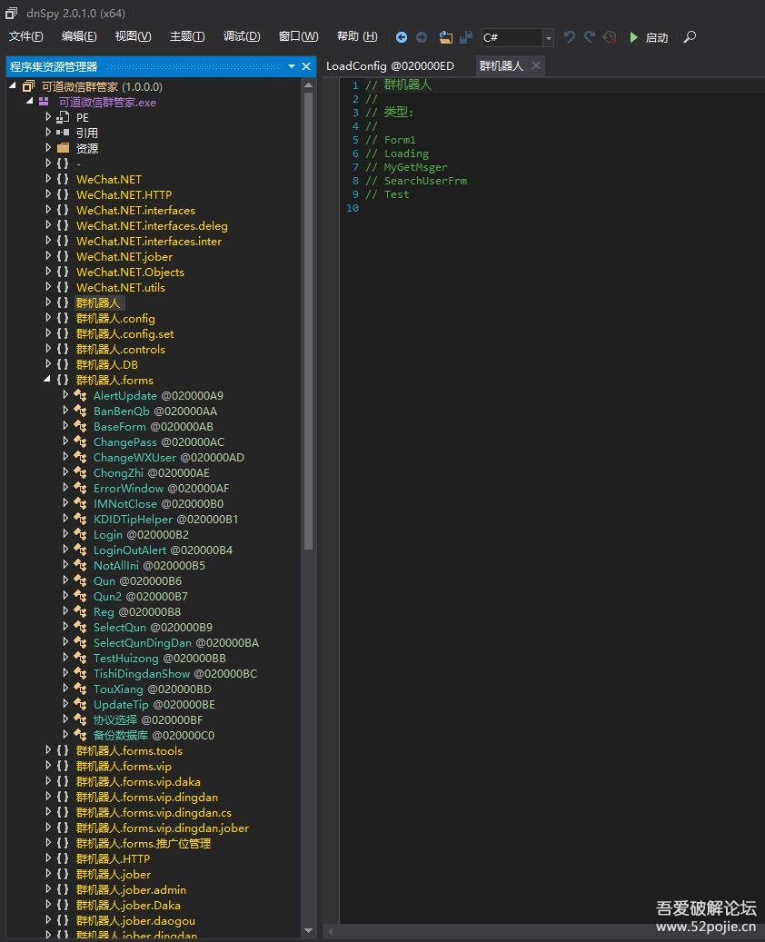Open the 视图(V) menu
The height and width of the screenshot is (942, 765).
click(133, 36)
